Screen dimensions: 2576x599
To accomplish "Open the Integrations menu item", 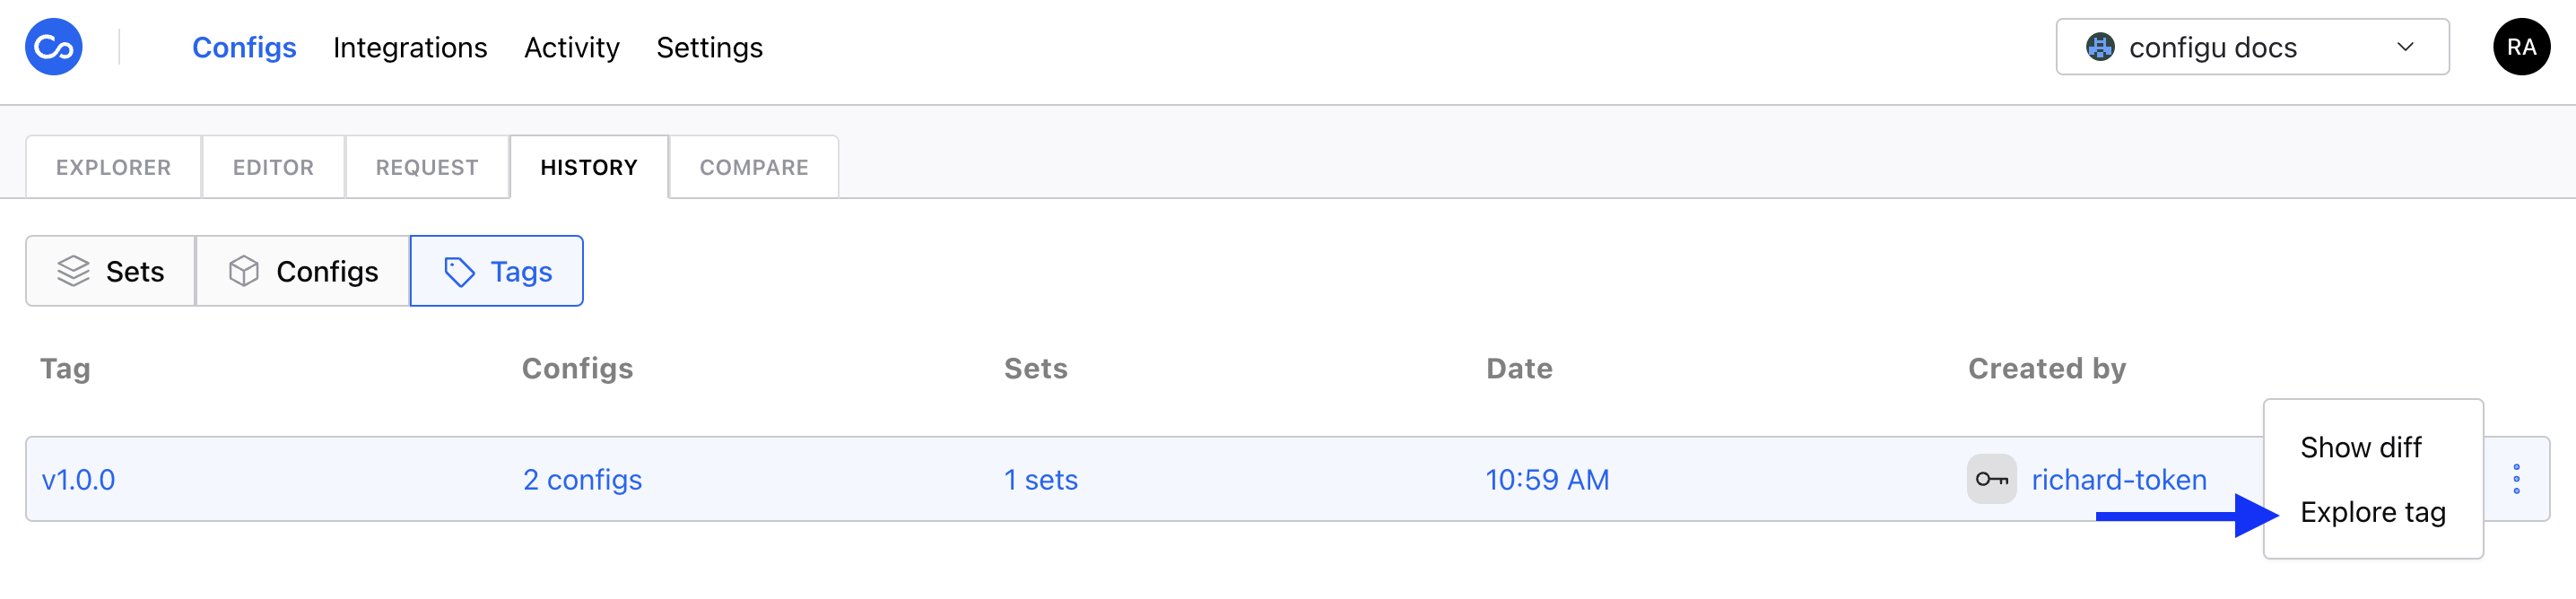I will (410, 47).
